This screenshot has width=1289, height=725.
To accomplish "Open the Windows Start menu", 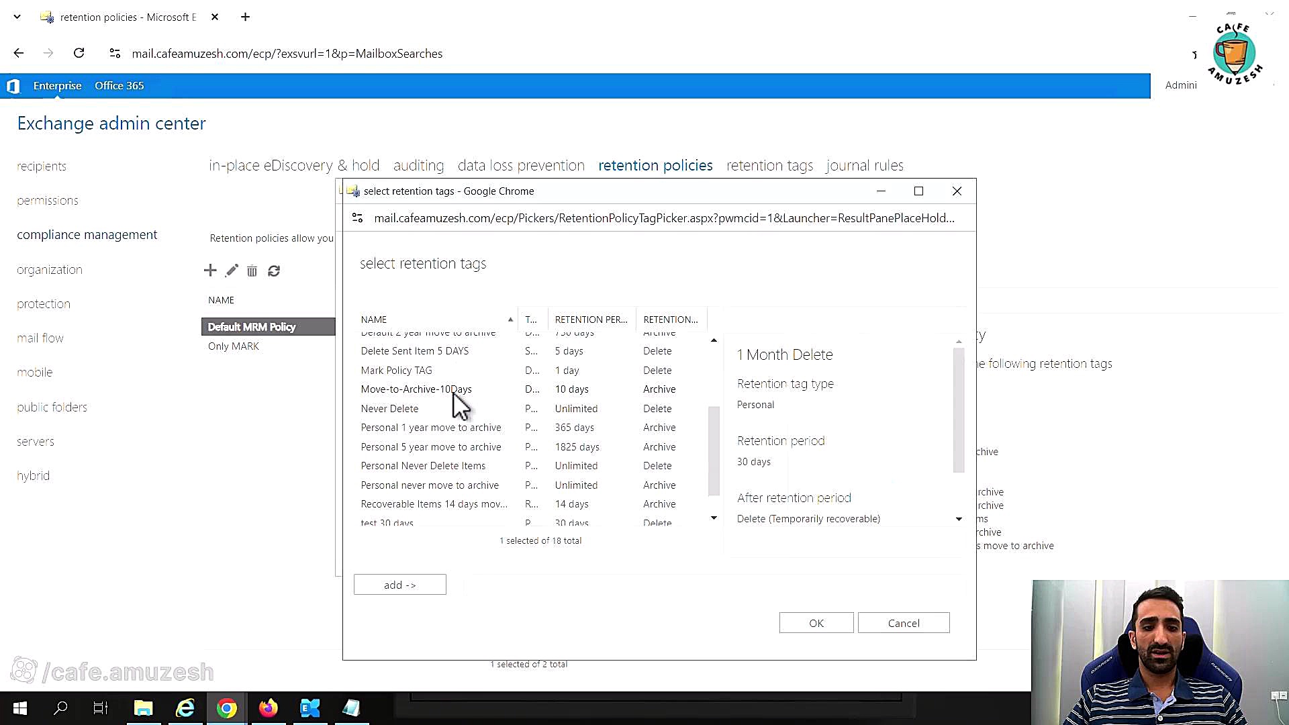I will click(20, 708).
